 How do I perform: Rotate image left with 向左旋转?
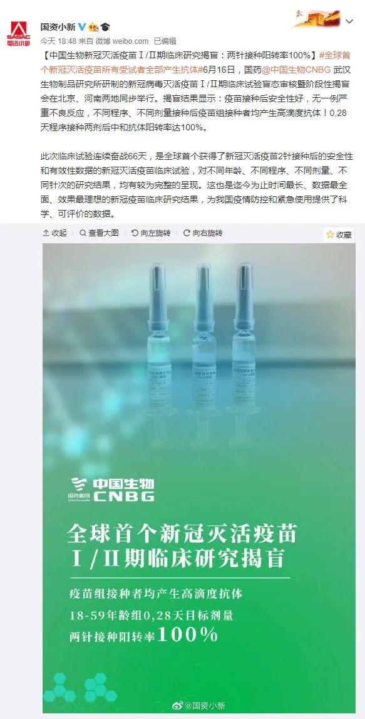(151, 233)
